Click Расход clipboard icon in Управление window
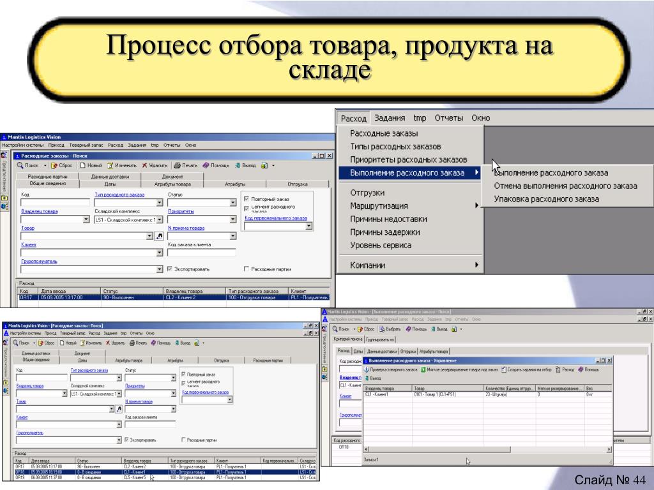This screenshot has height=490, width=654. click(558, 369)
